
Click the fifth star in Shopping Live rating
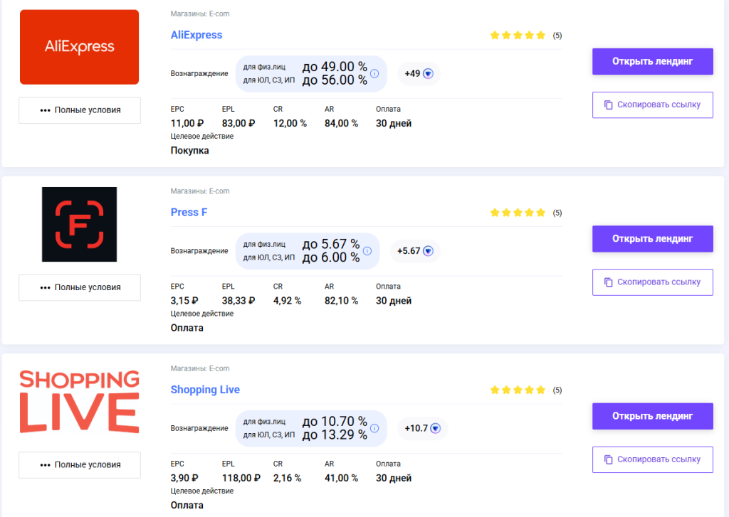click(540, 390)
